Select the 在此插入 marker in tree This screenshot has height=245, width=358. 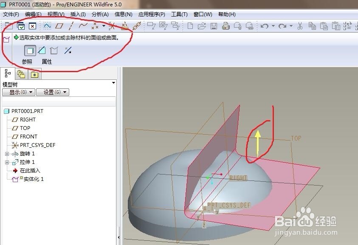click(26, 171)
